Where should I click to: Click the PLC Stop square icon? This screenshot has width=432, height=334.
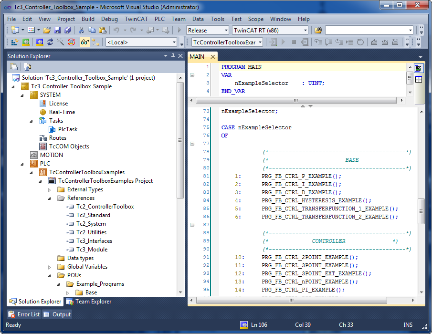pos(294,42)
